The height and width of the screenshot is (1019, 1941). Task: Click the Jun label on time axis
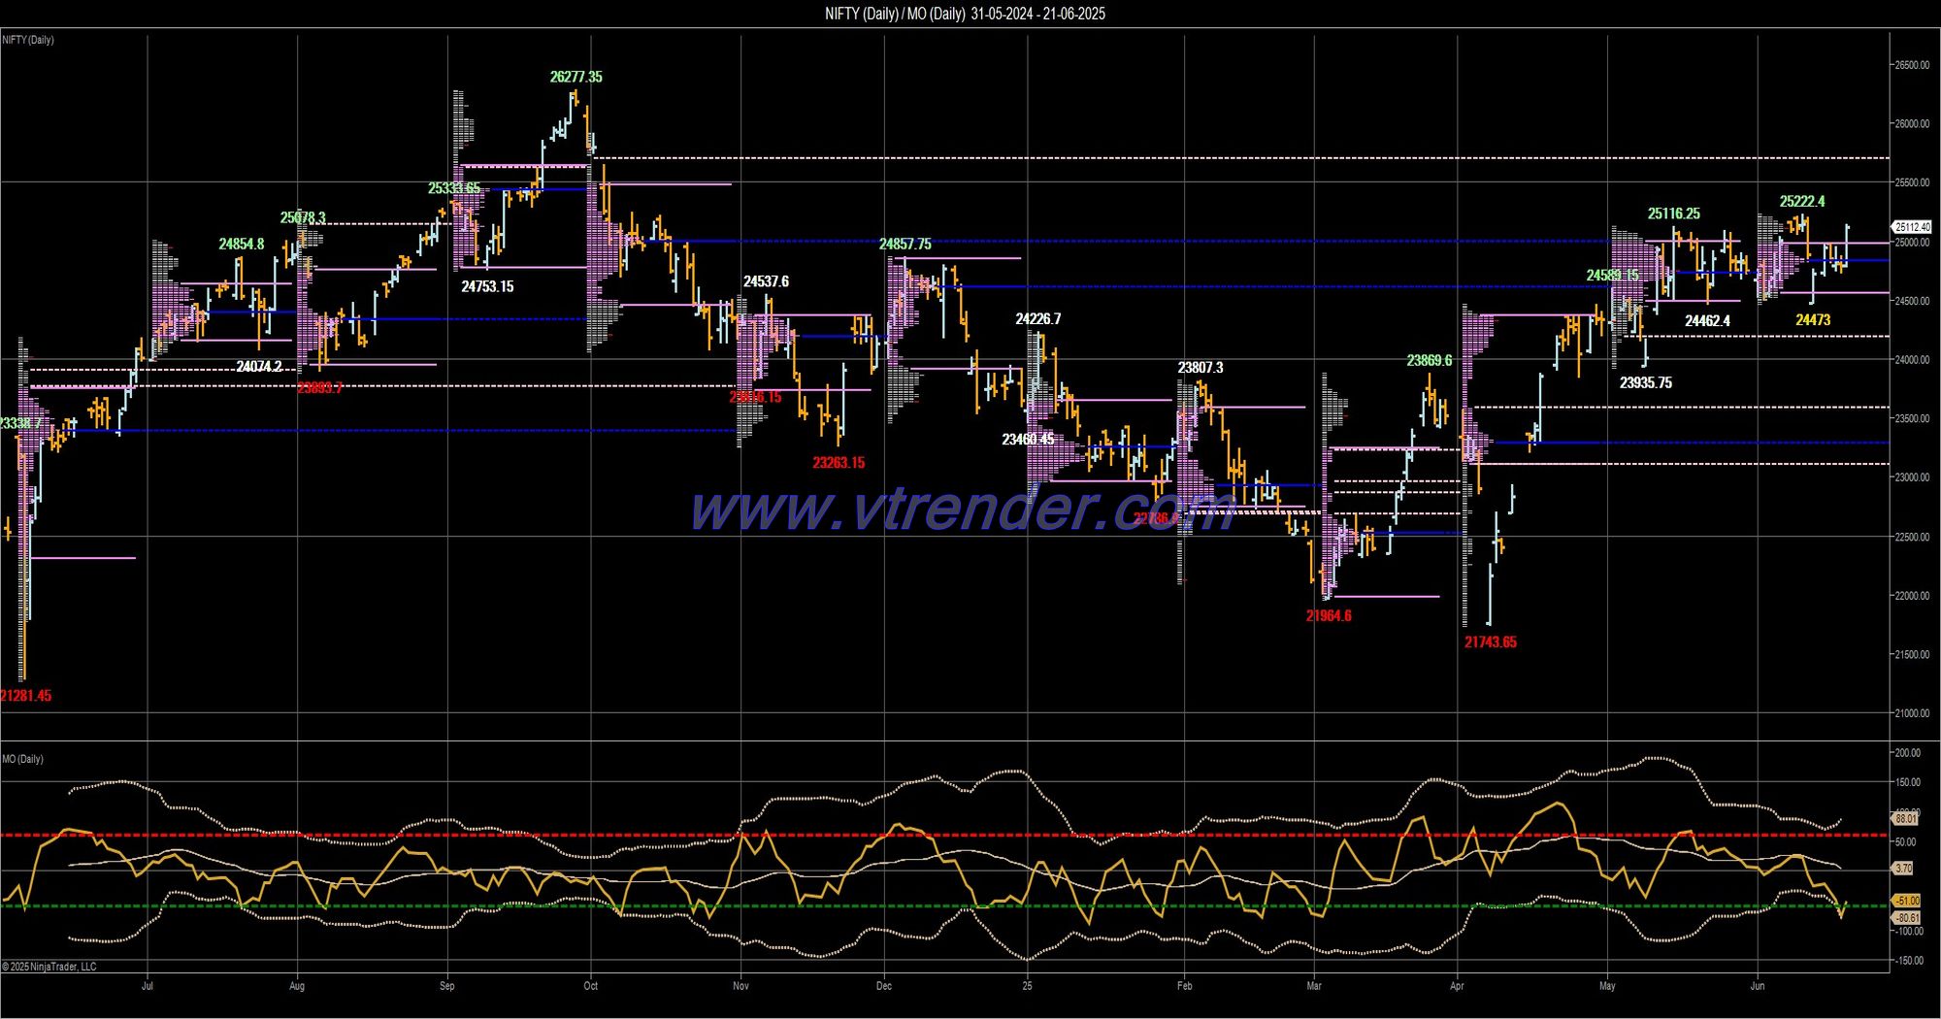click(1758, 986)
